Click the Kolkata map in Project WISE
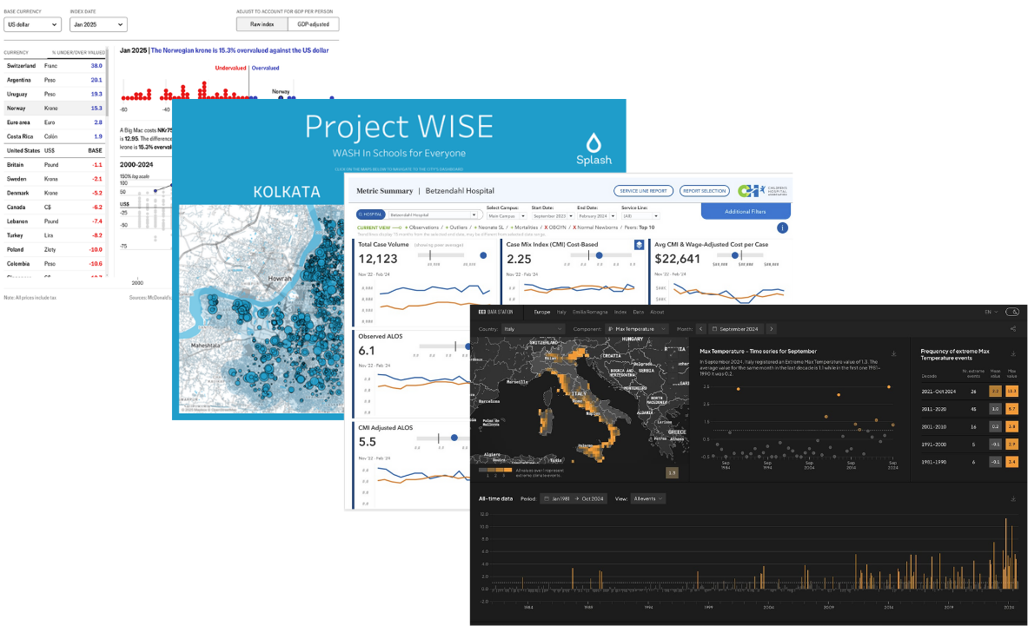The image size is (1028, 626). click(262, 309)
